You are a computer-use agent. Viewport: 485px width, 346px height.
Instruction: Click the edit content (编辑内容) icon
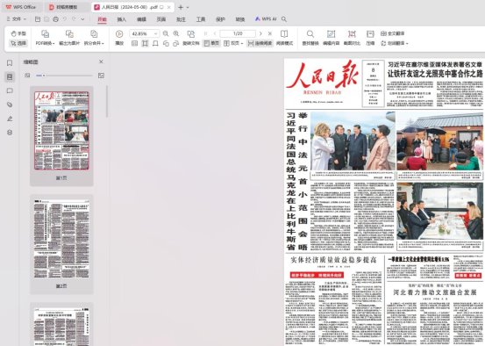pyautogui.click(x=331, y=33)
